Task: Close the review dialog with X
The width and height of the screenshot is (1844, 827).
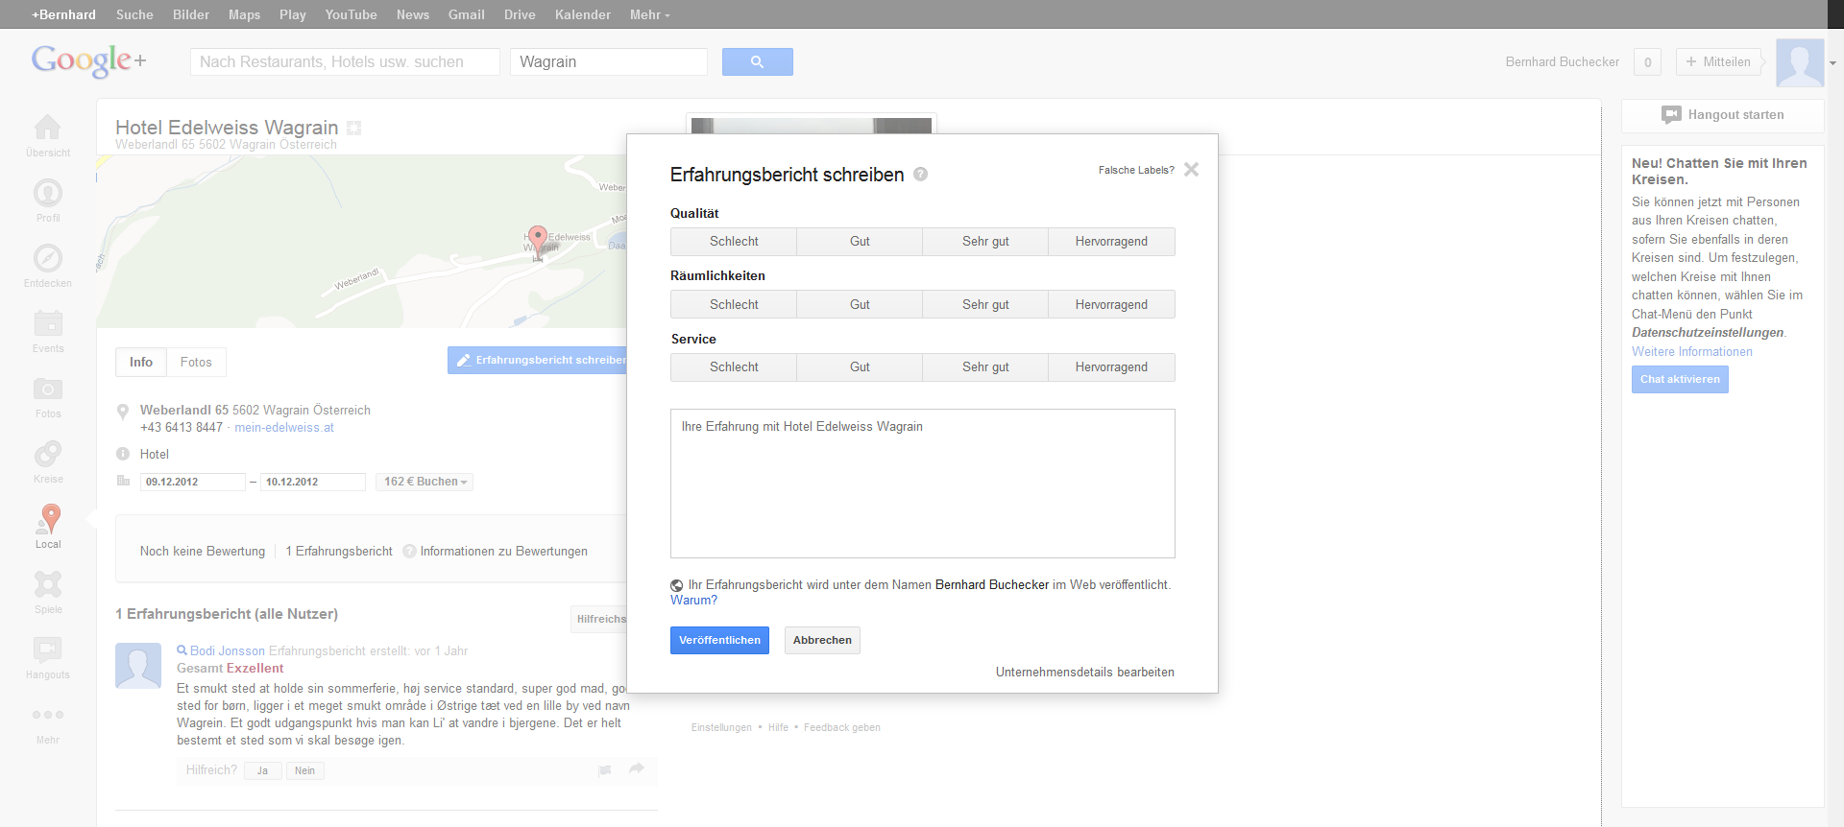Action: point(1191,170)
